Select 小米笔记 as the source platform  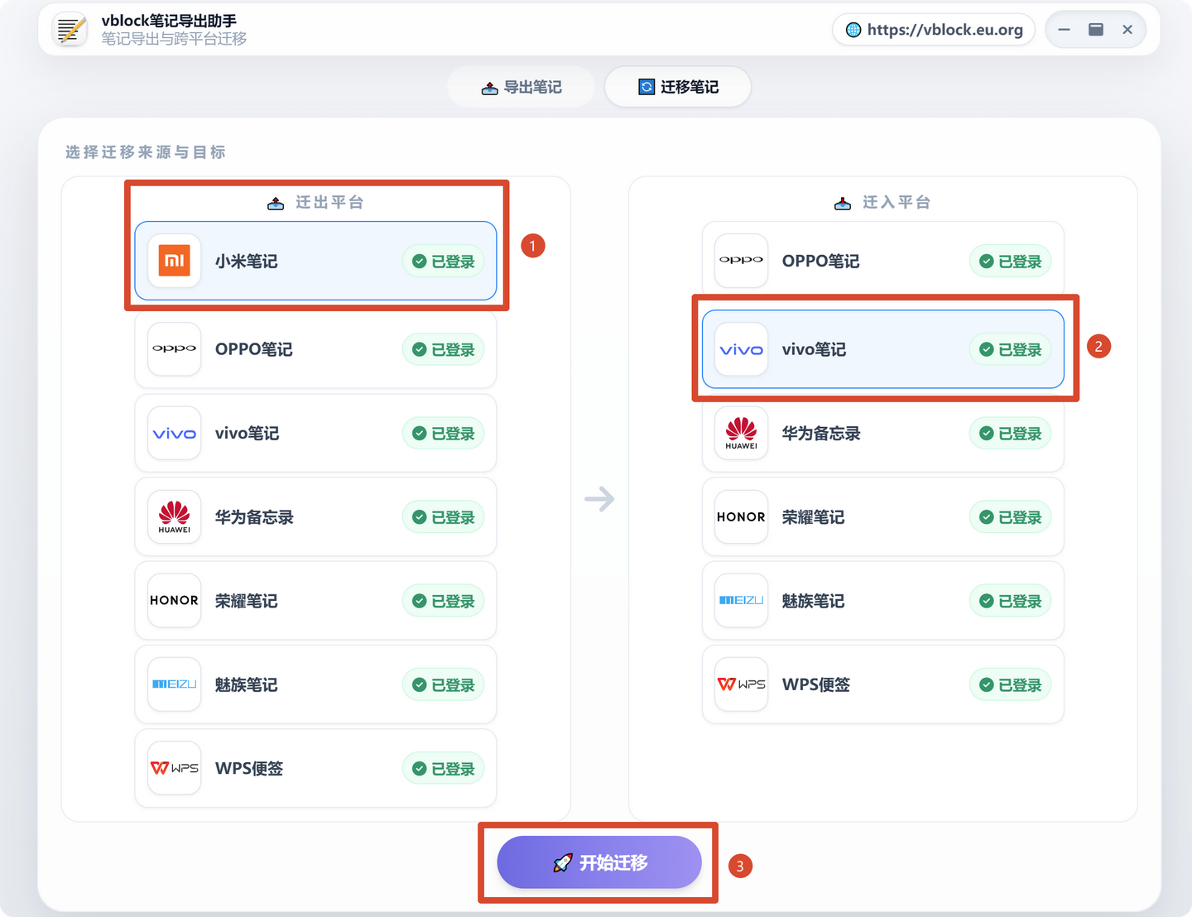click(315, 261)
